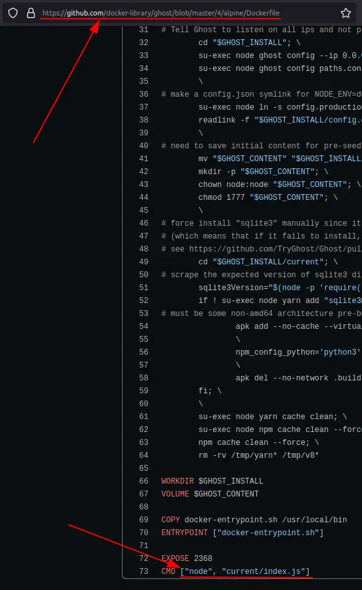The width and height of the screenshot is (362, 590).
Task: Click the 'apk del --no-network' line
Action: tap(299, 378)
